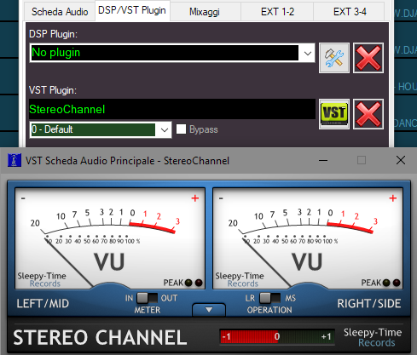Open the Mixaggi tab

tap(205, 12)
